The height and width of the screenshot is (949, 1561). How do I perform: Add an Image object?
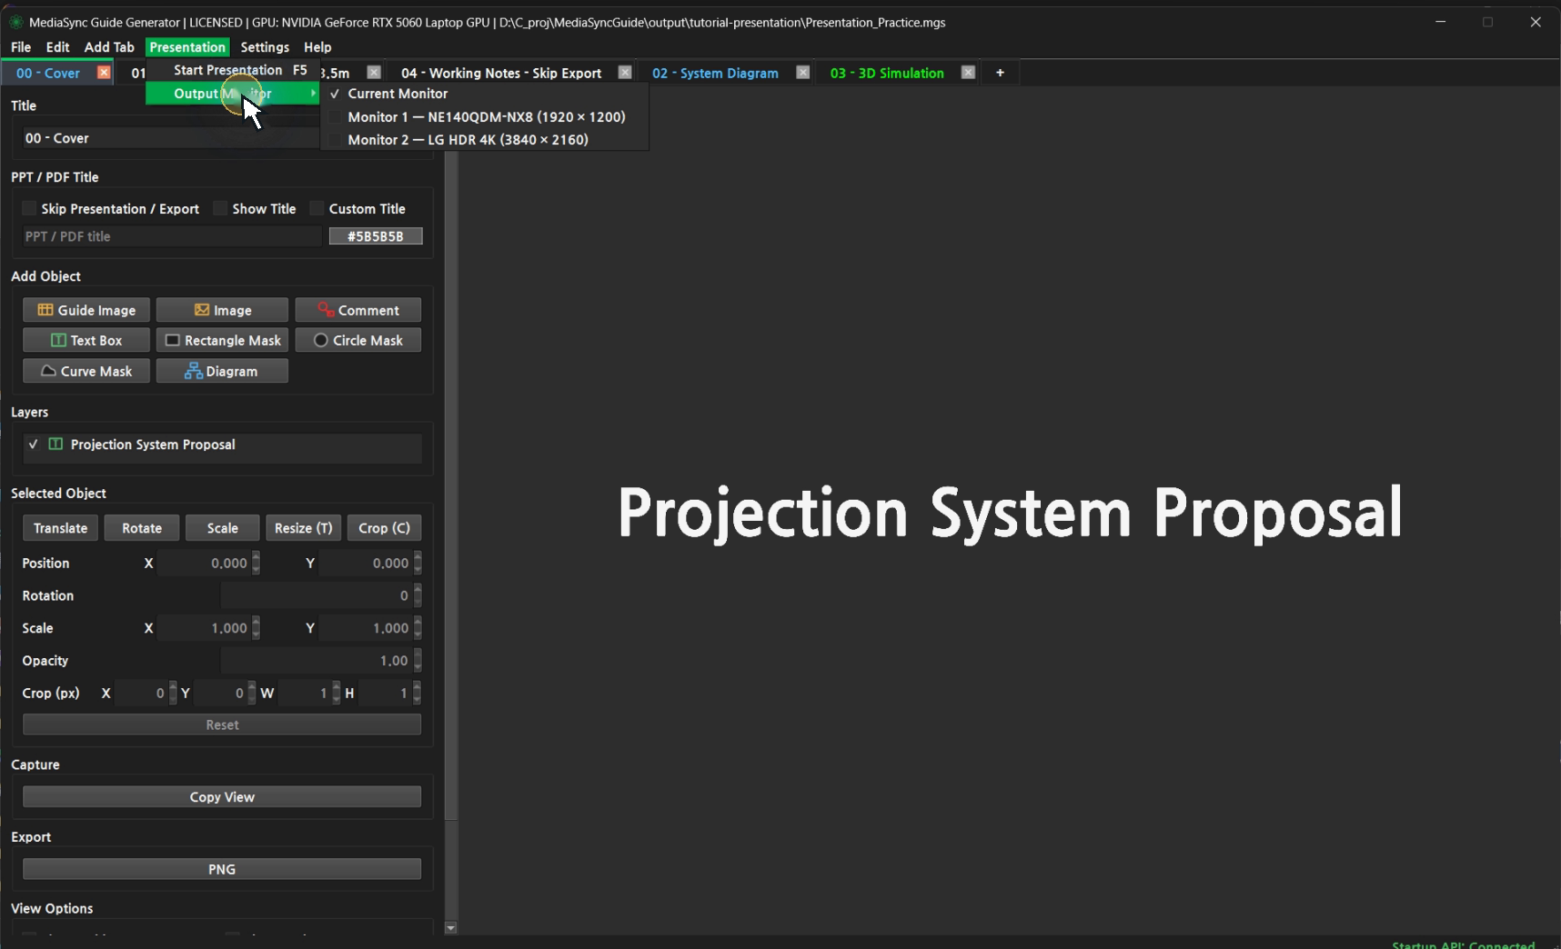222,310
